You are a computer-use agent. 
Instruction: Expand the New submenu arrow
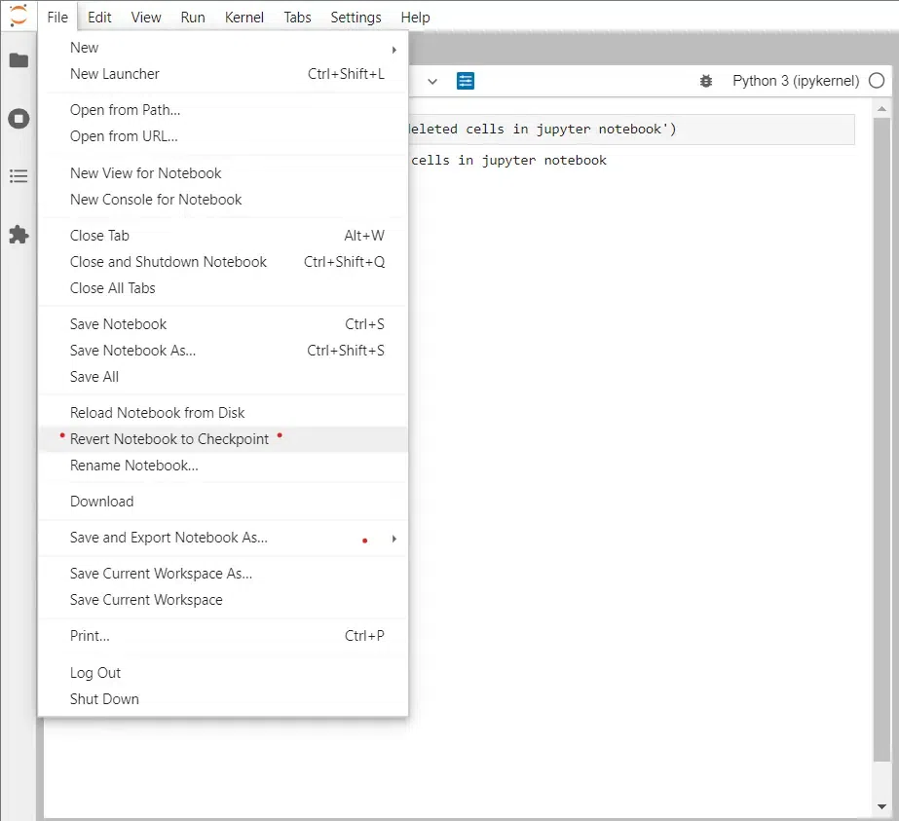[x=393, y=50]
